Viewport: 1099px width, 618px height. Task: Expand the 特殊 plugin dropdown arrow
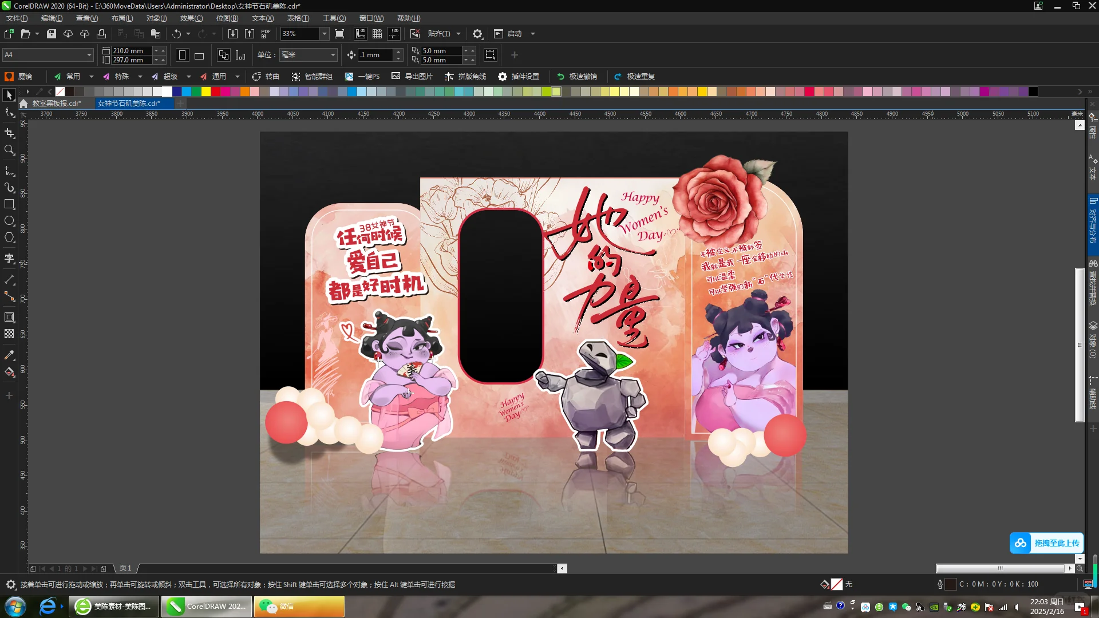point(140,77)
